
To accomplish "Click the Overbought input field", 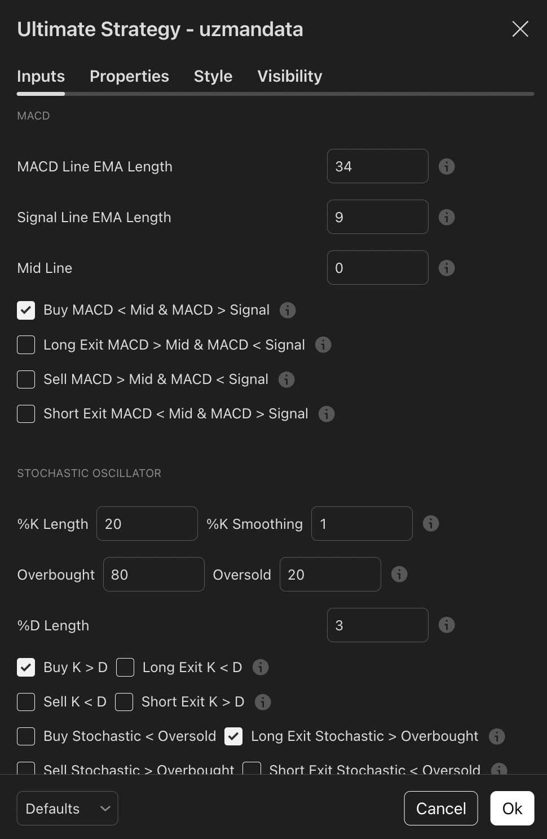I will [x=153, y=575].
